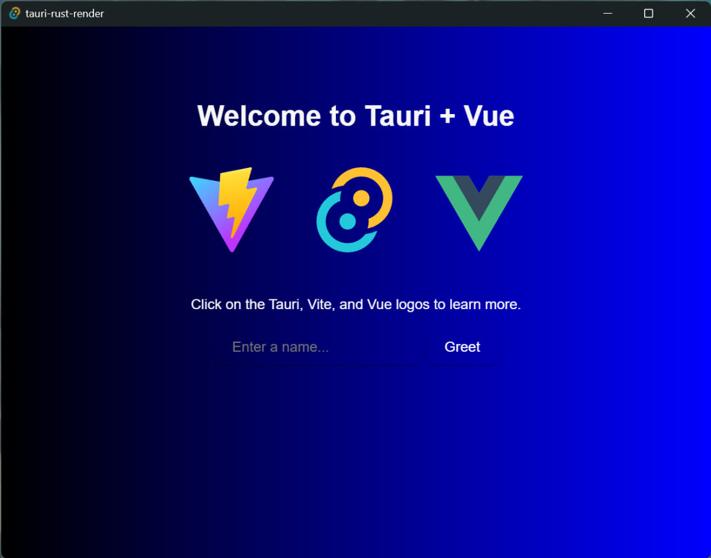Close the tauri-rust-render window

click(690, 14)
